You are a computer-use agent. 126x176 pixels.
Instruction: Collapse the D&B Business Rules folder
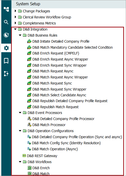tap(20, 35)
